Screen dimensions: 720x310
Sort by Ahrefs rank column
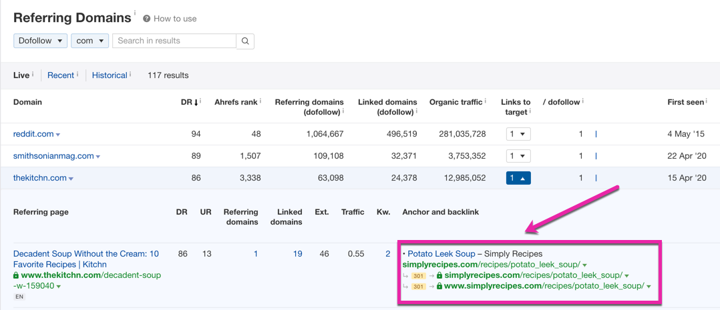pos(236,102)
